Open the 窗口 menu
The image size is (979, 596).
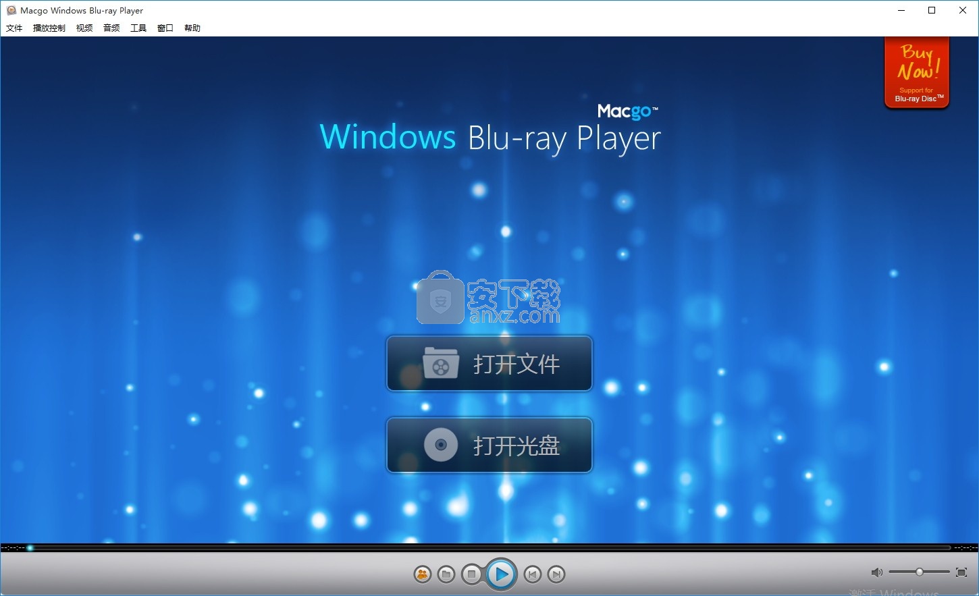(165, 28)
